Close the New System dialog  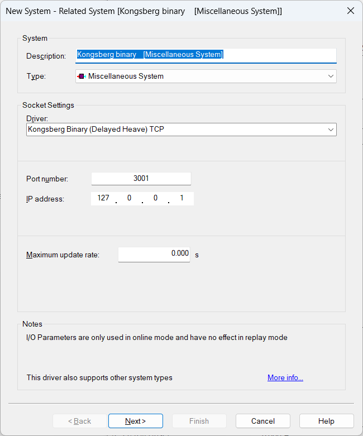point(351,11)
